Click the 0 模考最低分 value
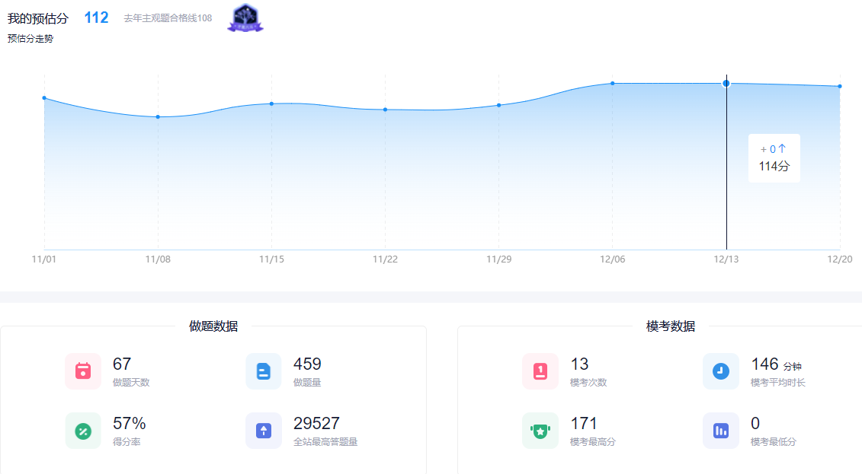The height and width of the screenshot is (474, 862). (755, 423)
